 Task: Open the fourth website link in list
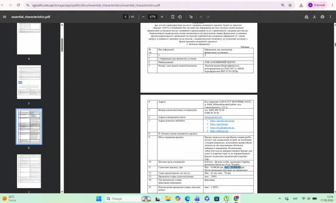coord(219,131)
